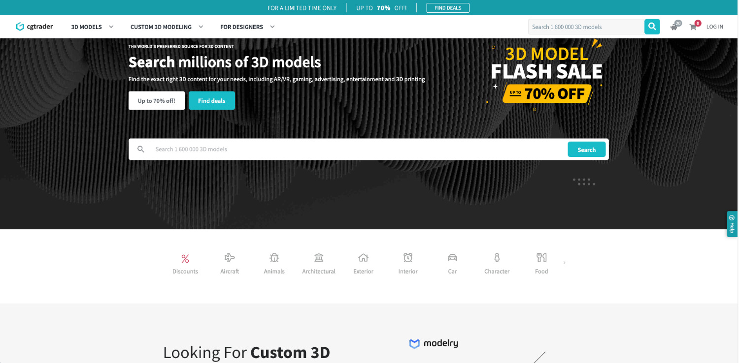Open the shopping cart icon
Viewport: 739px width, 363px height.
(693, 27)
